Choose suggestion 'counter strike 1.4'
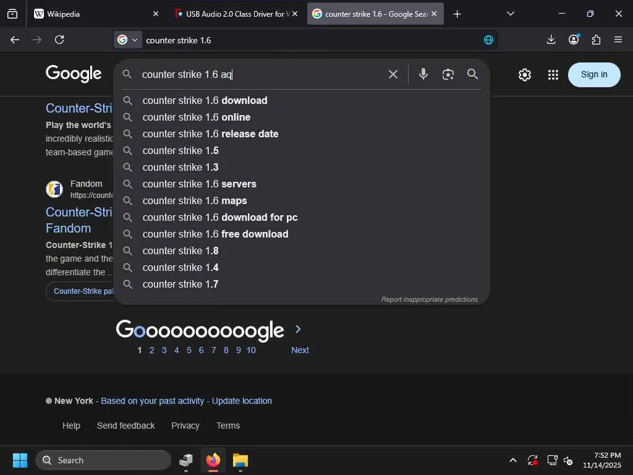 [302, 267]
